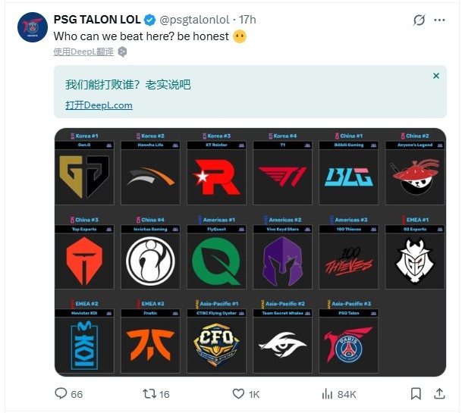This screenshot has width=462, height=413.
Task: Open the @psgtalonlol handle
Action: (190, 20)
